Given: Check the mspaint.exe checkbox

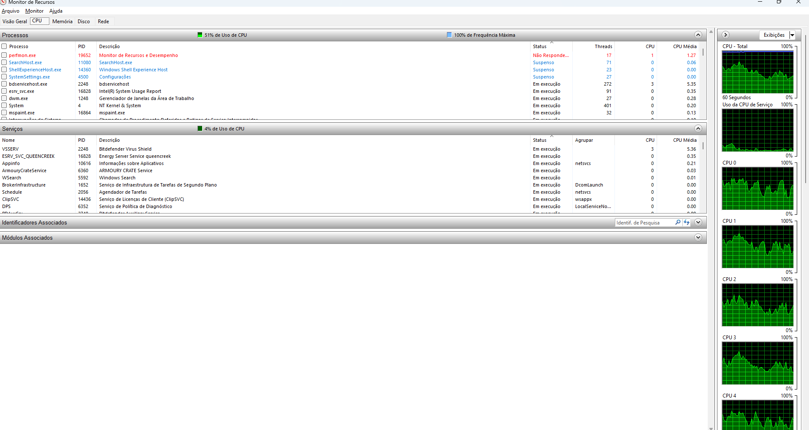Looking at the screenshot, I should click(4, 113).
